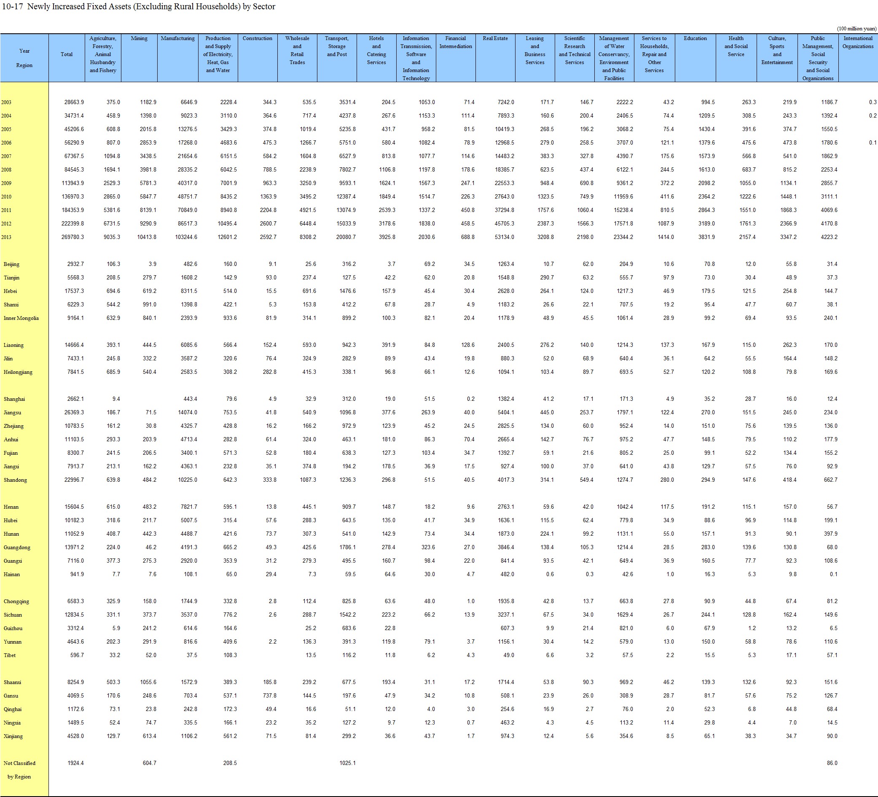Click the Hainan row label
This screenshot has width=878, height=797.
pos(12,575)
